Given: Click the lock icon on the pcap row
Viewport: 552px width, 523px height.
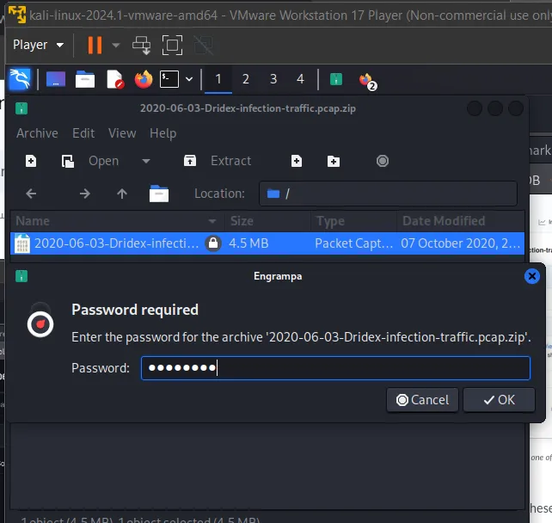Looking at the screenshot, I should [x=213, y=243].
